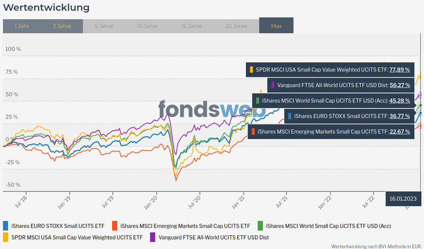Click the SPDR tooltip value 77,89 %
The width and height of the screenshot is (424, 249).
click(x=399, y=70)
